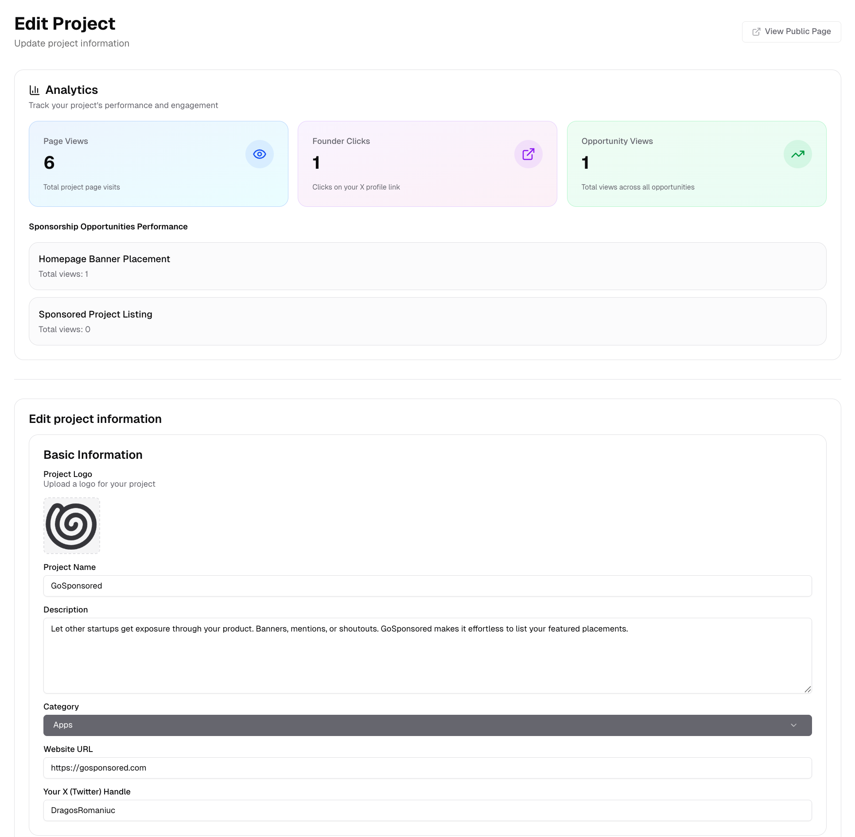
Task: Click the chevron on the Category selector
Action: tap(793, 725)
